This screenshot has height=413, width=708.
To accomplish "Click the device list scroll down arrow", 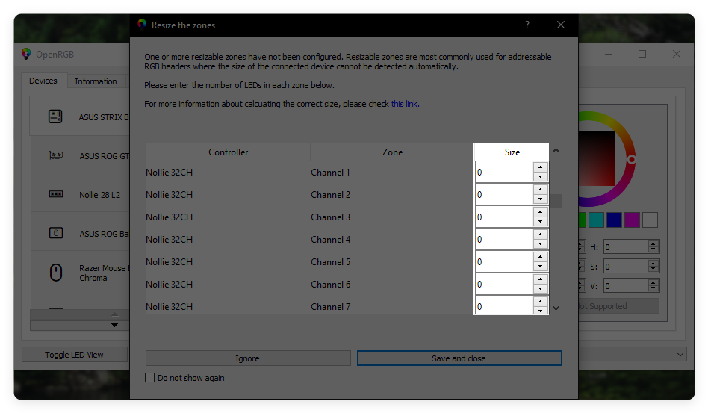I will pyautogui.click(x=115, y=325).
